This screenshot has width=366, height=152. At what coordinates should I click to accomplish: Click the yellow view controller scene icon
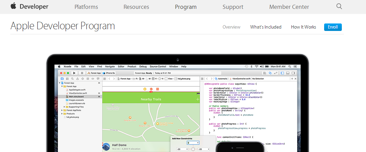145,89
